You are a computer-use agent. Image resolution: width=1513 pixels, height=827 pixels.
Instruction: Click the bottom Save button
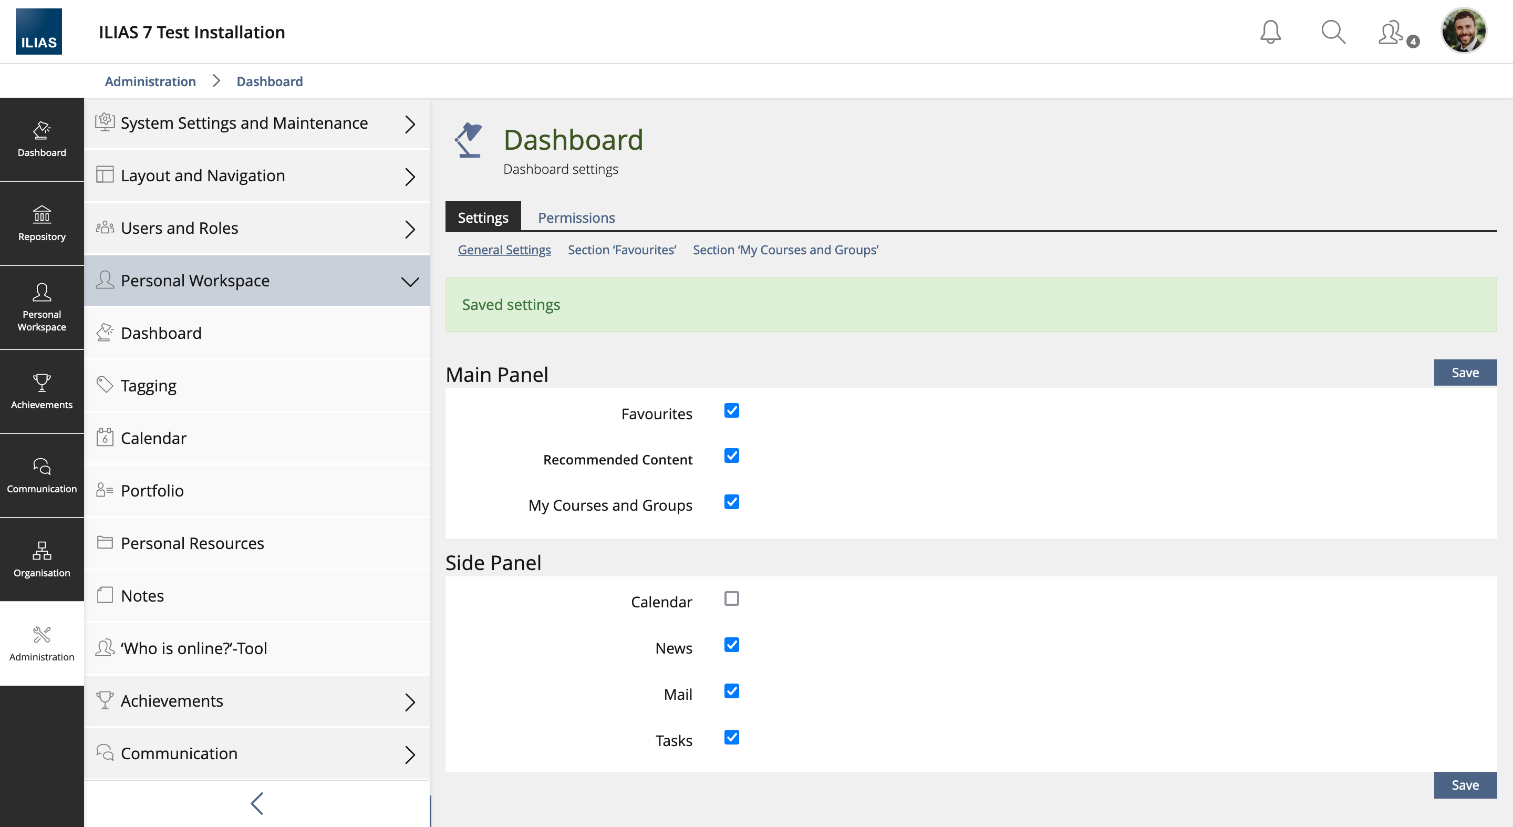(x=1464, y=785)
